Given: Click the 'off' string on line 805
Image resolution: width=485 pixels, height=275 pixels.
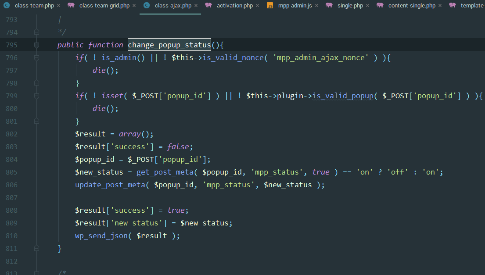Looking at the screenshot, I should [398, 172].
